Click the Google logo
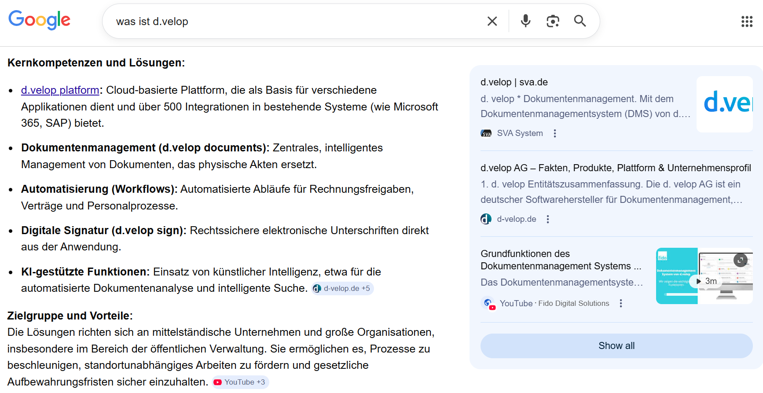This screenshot has width=763, height=393. point(39,20)
